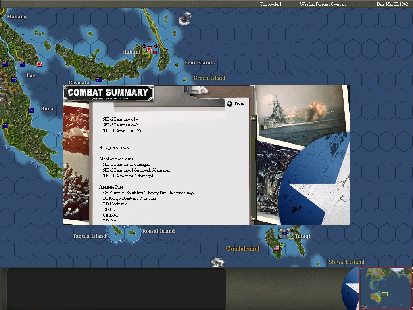Viewport: 413px width, 310px height.
Task: Click the yellow land unit icon at Tulagi
Action: coord(280,237)
